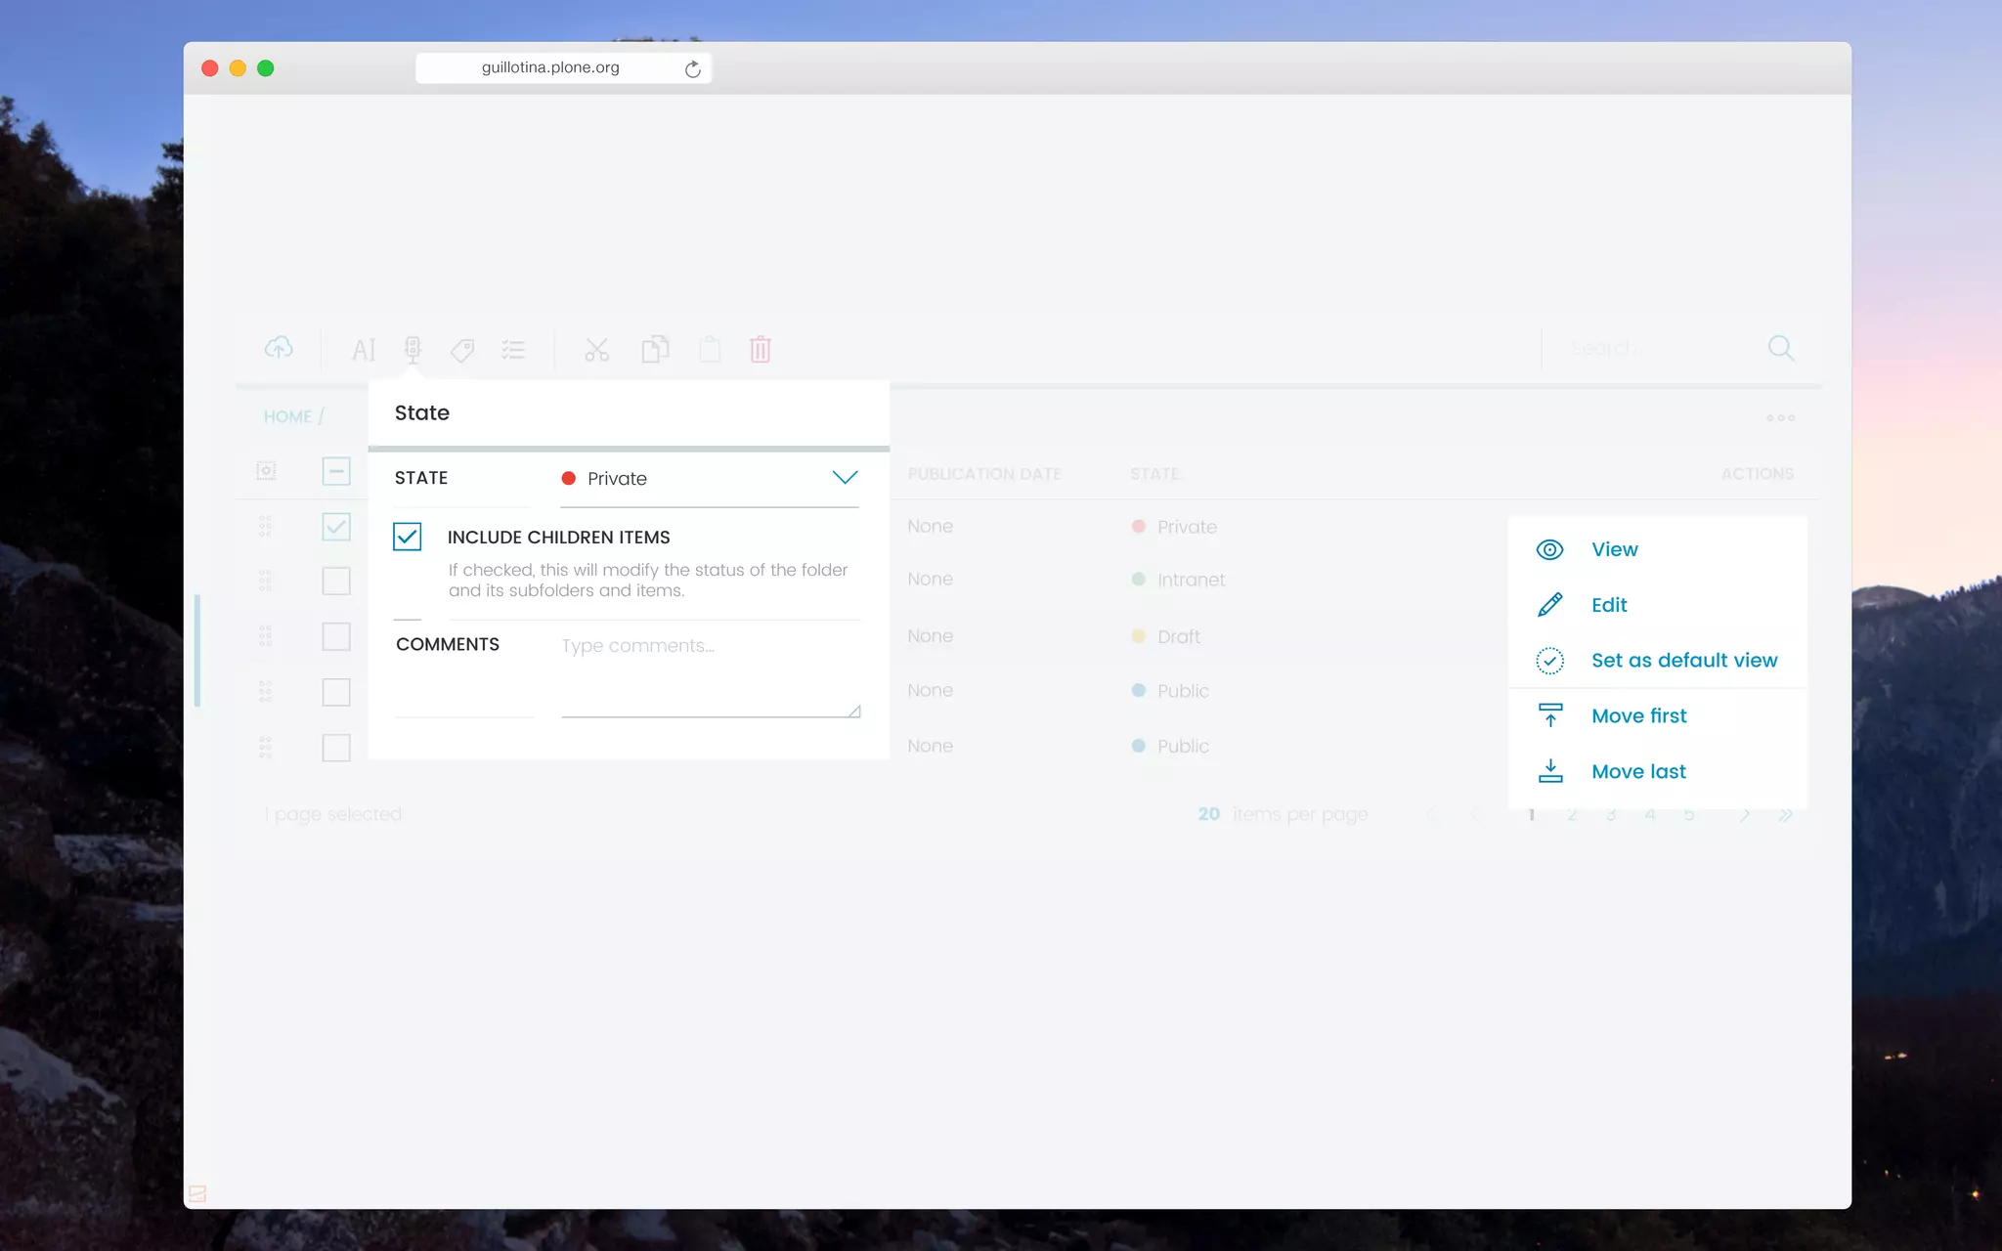
Task: Open the tags icon in toolbar
Action: [462, 350]
